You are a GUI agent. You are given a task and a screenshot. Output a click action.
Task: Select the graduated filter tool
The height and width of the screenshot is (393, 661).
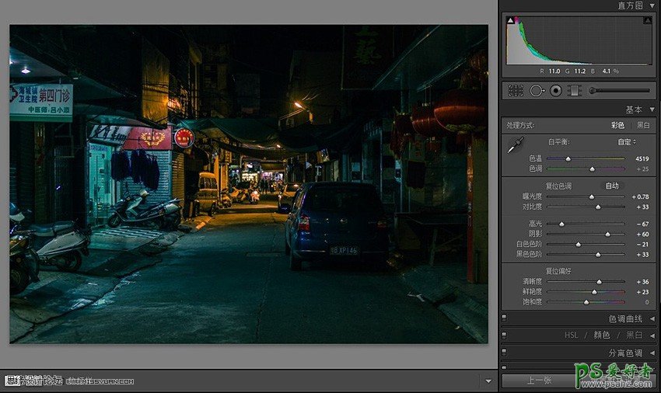tap(575, 91)
